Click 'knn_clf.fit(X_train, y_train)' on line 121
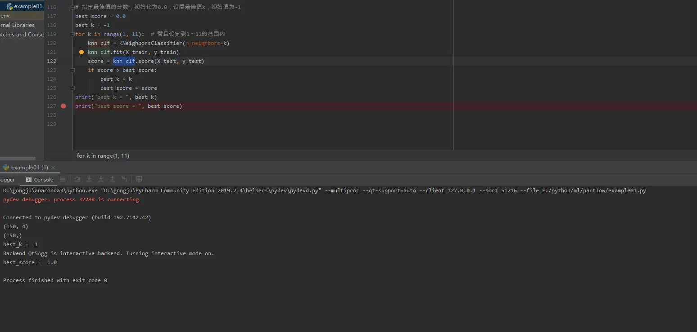The height and width of the screenshot is (332, 697). click(133, 52)
